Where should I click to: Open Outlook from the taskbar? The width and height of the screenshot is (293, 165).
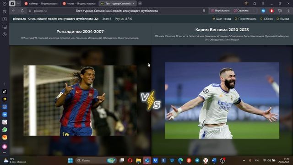(147, 160)
